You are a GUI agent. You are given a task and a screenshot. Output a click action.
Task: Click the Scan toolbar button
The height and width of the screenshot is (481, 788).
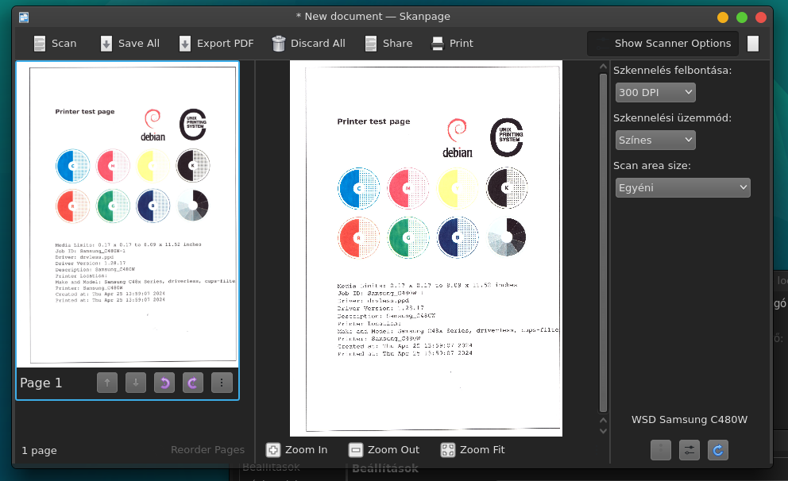(55, 43)
